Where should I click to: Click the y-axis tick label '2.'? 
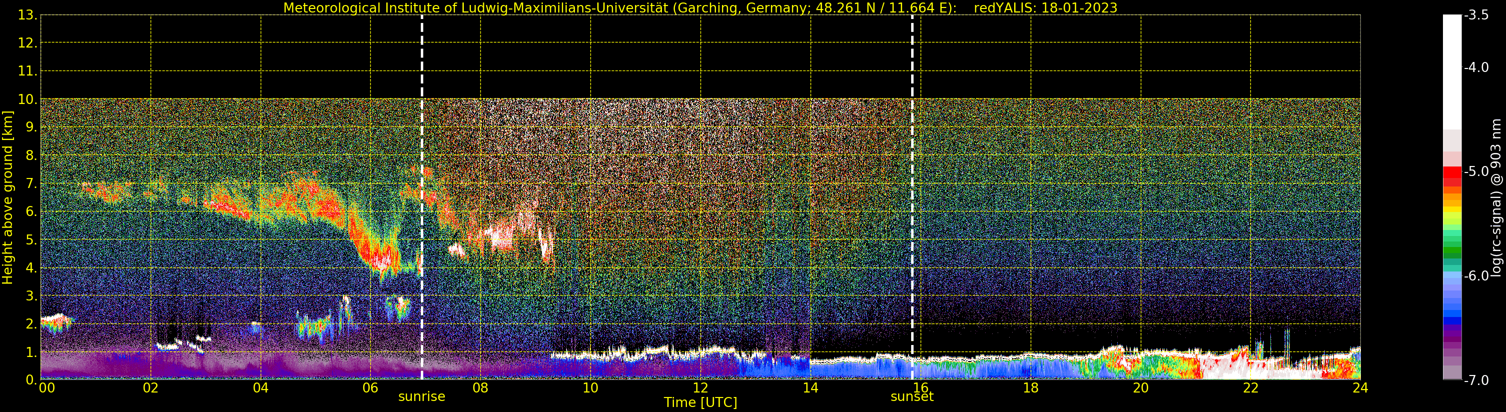(x=32, y=324)
